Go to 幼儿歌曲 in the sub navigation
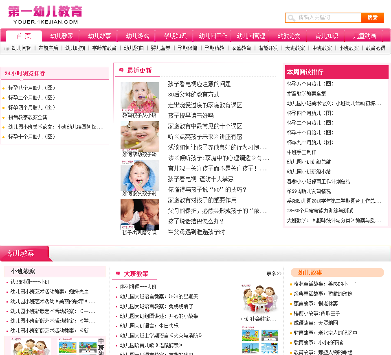Viewport: 391px width, 355px height. (x=134, y=48)
